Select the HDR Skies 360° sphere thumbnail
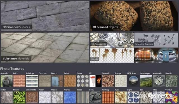 133,81
